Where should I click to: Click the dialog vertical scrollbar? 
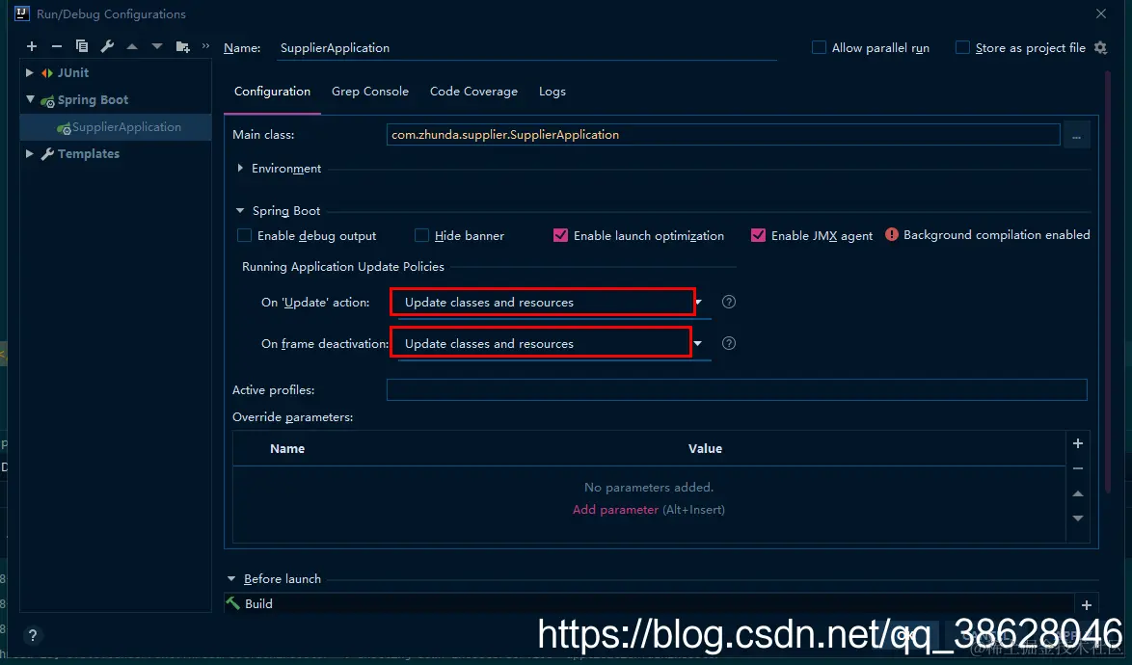tap(1108, 281)
